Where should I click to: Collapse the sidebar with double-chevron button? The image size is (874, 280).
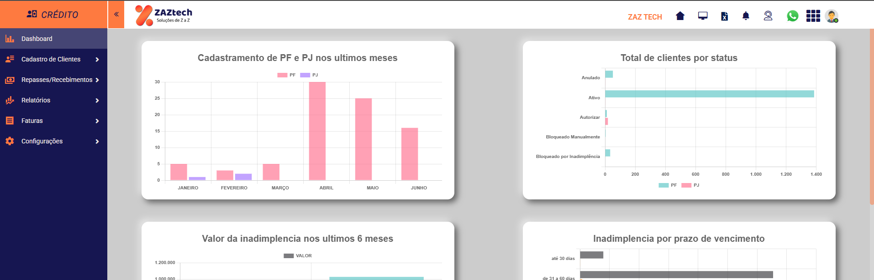(x=116, y=14)
